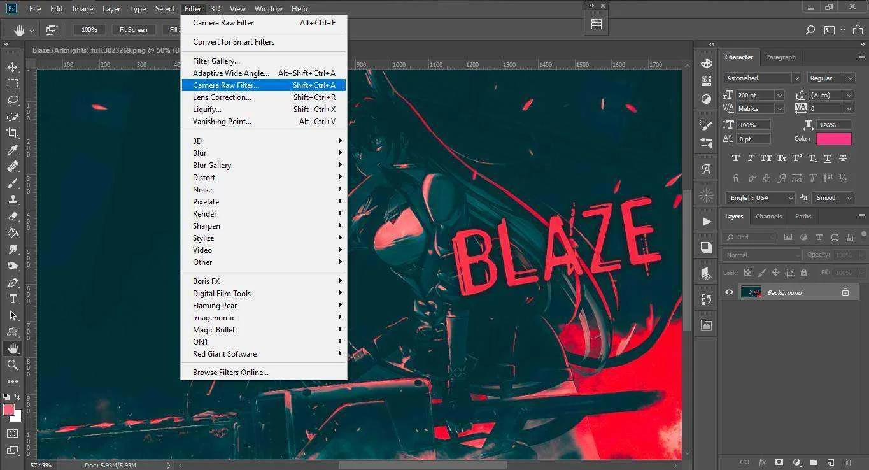Open the pink text color swatch
The width and height of the screenshot is (869, 470).
[833, 139]
